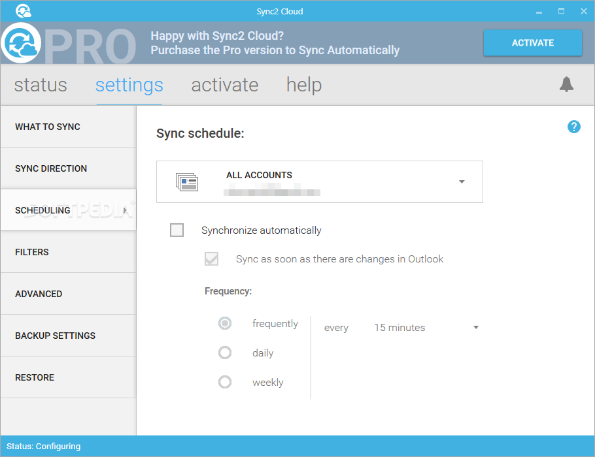Open Scheduling settings section

pos(68,210)
